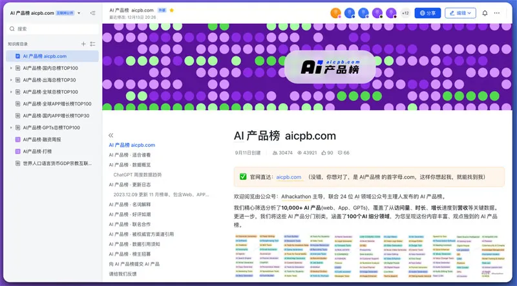Expand AI产品榜·GPTs总榜TOP100 tree node
The image size is (517, 286).
(x=11, y=127)
